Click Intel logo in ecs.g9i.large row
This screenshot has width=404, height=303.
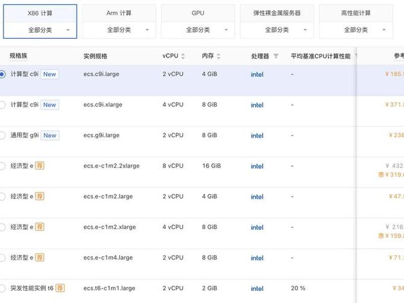[257, 136]
